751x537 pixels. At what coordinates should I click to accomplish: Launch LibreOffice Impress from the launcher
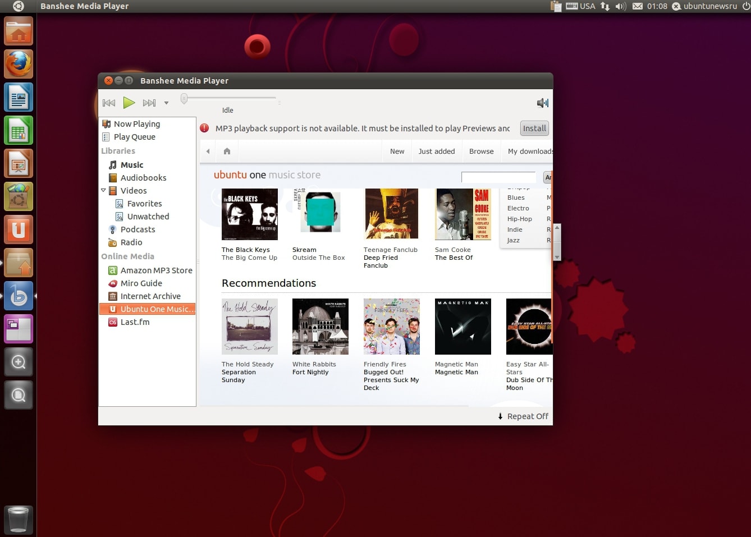click(19, 163)
